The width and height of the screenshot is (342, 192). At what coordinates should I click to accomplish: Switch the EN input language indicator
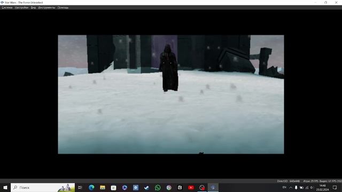point(284,187)
